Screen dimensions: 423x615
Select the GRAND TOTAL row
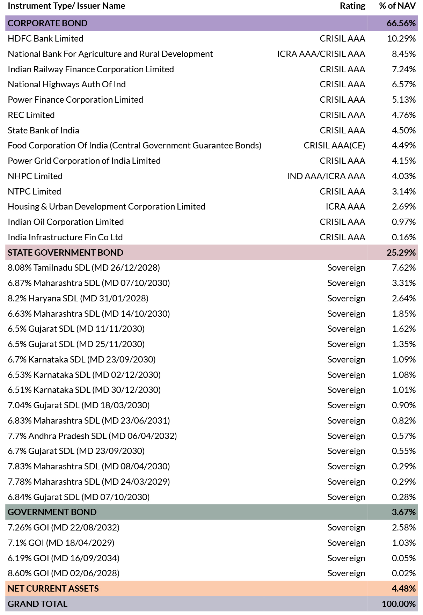(211, 604)
